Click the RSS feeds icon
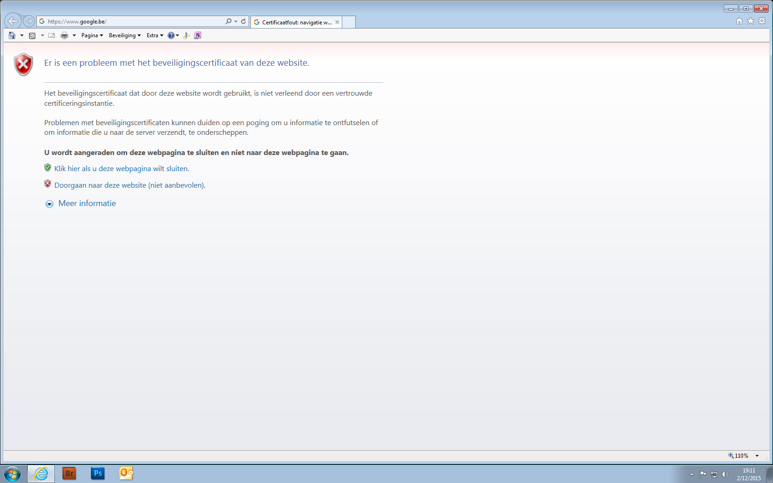Viewport: 773px width, 483px height. pos(32,35)
